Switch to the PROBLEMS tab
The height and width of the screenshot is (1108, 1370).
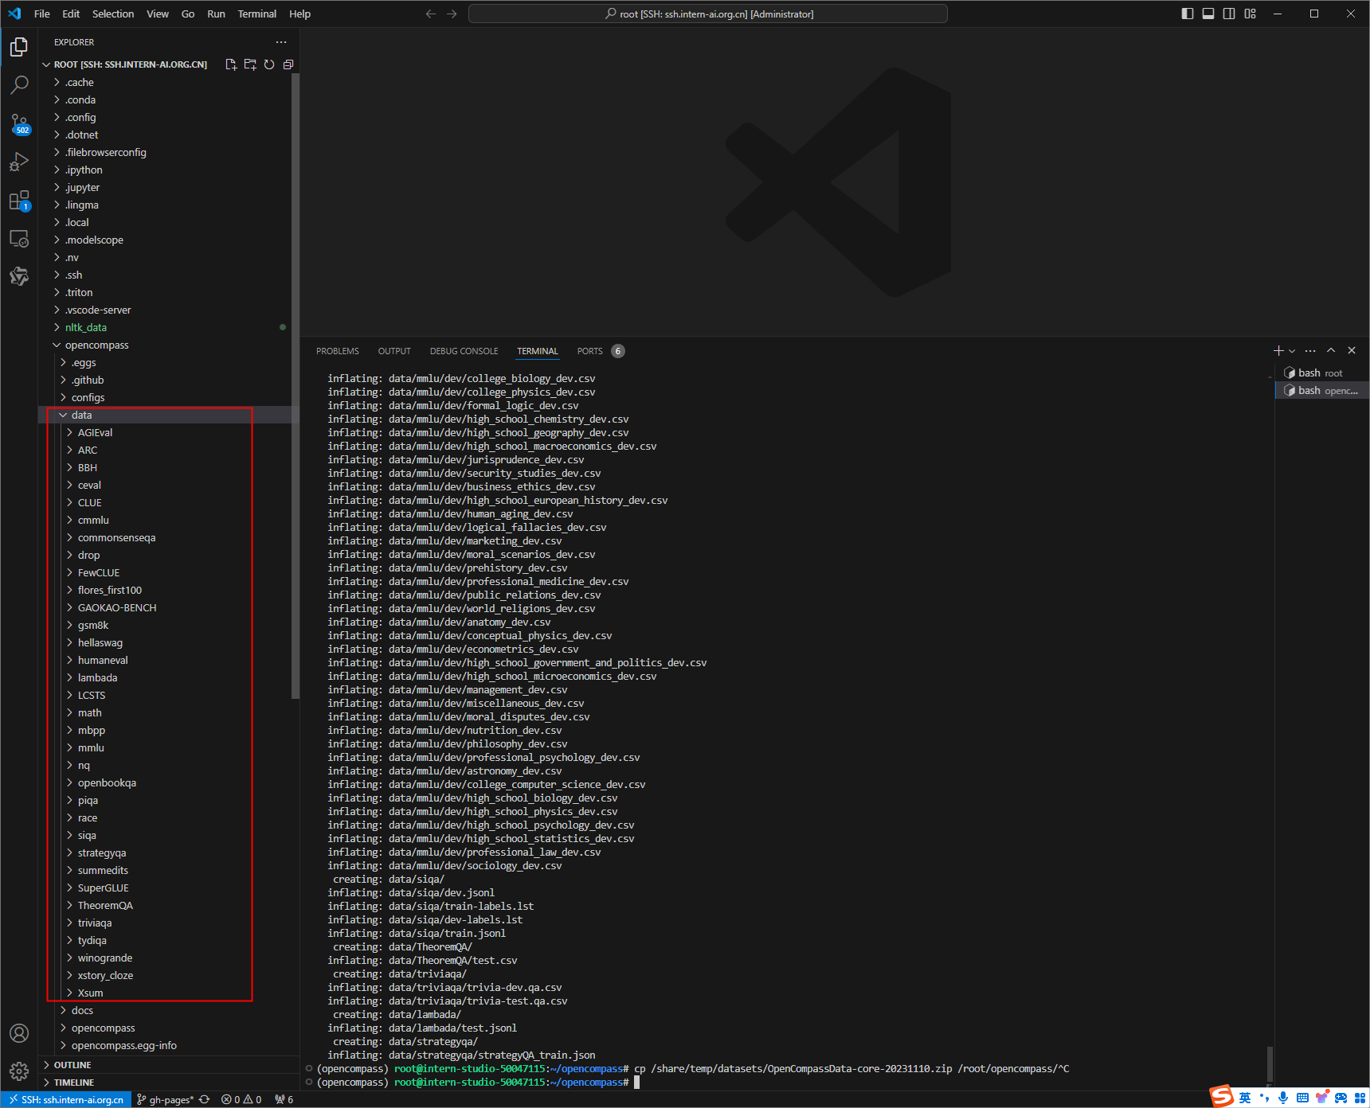(338, 351)
